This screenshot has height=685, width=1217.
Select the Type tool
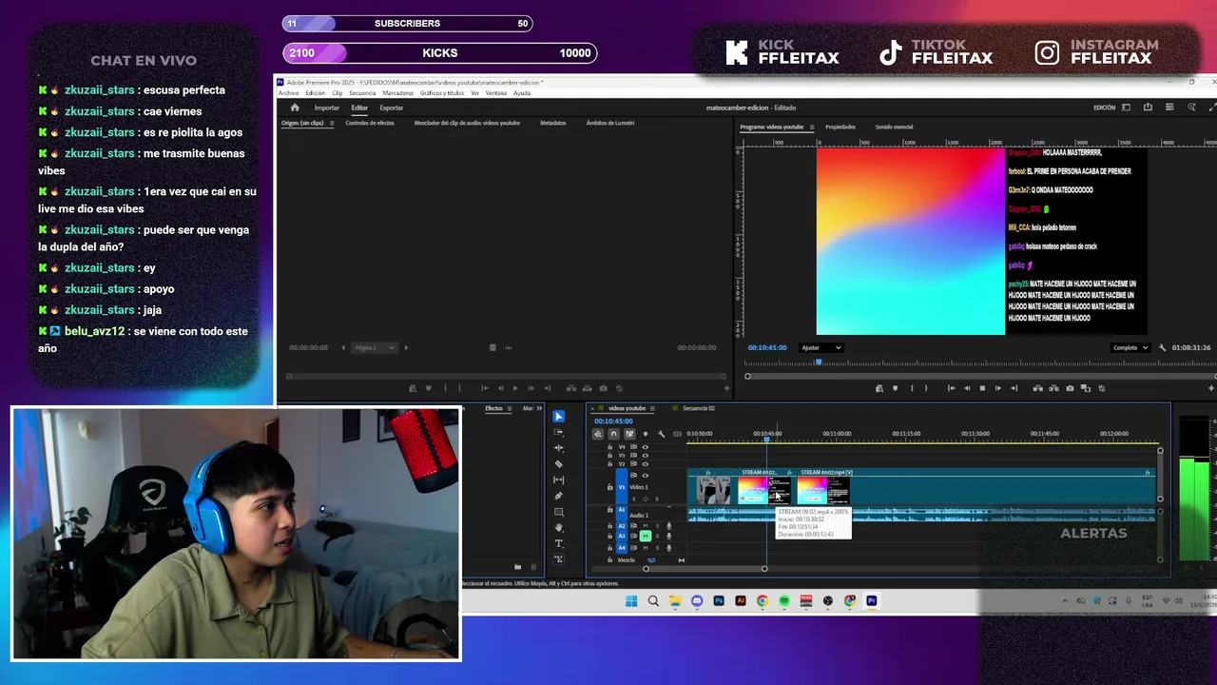click(559, 543)
